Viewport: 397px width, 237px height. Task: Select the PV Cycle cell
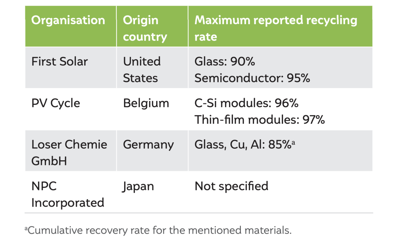coord(56,103)
